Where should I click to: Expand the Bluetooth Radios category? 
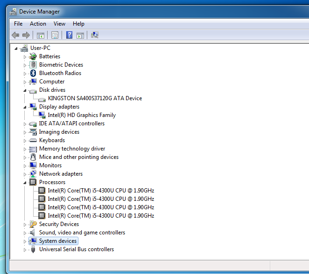click(x=25, y=74)
